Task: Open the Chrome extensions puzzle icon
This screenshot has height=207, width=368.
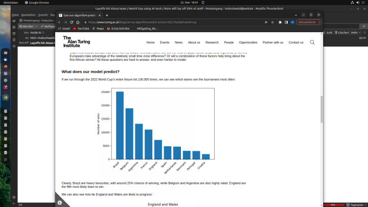Action: [280, 22]
